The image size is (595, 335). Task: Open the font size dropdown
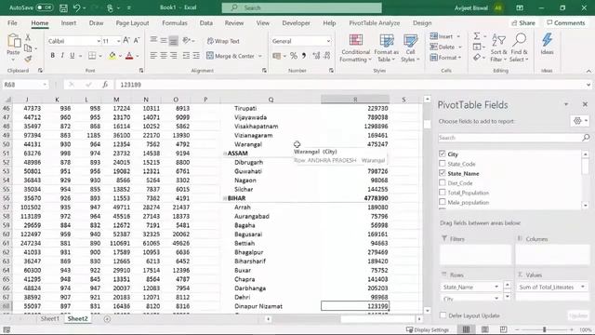119,41
